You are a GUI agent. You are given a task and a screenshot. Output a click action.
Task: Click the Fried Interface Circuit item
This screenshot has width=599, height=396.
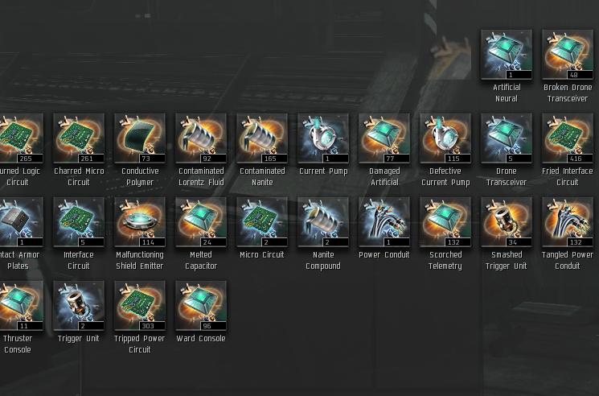568,138
